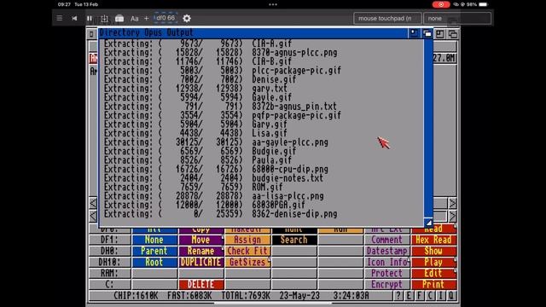Click the df0 66 floppy drive indicator
Screen dimensions: 546x307
(166, 18)
